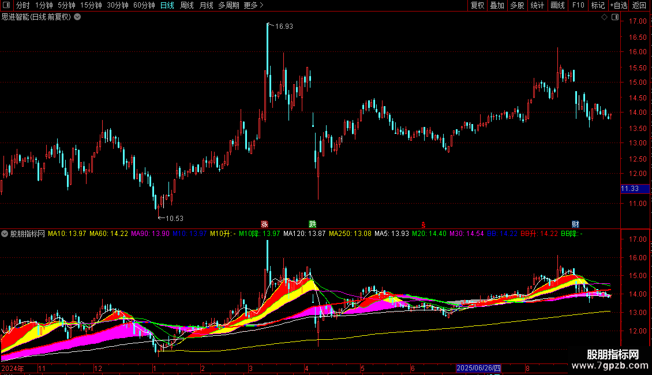652x375 pixels.
Task: Click the 10.53 low price label
Action: (174, 218)
